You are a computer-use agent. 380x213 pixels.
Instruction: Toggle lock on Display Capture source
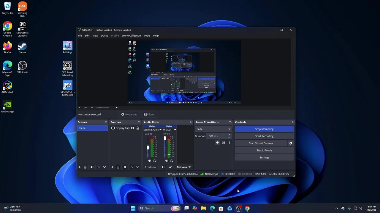pos(138,128)
